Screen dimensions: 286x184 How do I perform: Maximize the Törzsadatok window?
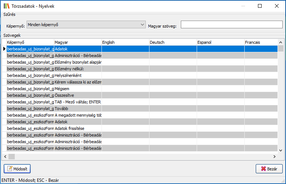point(260,6)
